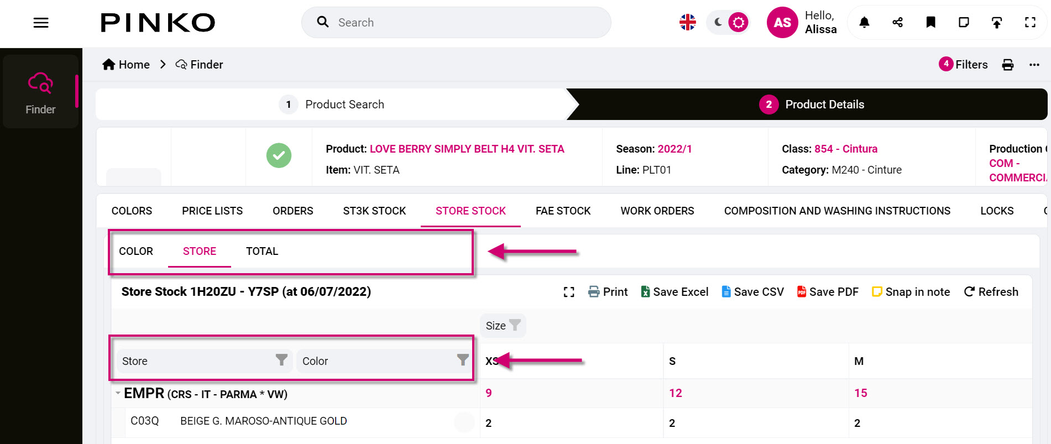Expand the Store Stock table to fullscreen
The width and height of the screenshot is (1051, 444).
[x=569, y=292]
